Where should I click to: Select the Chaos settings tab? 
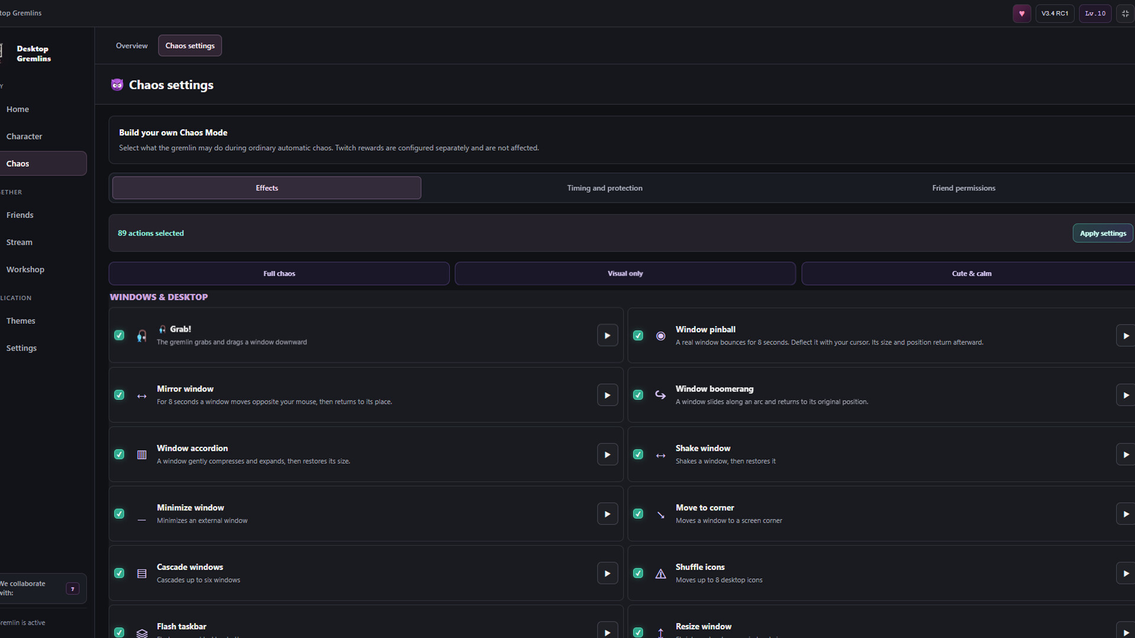point(190,45)
